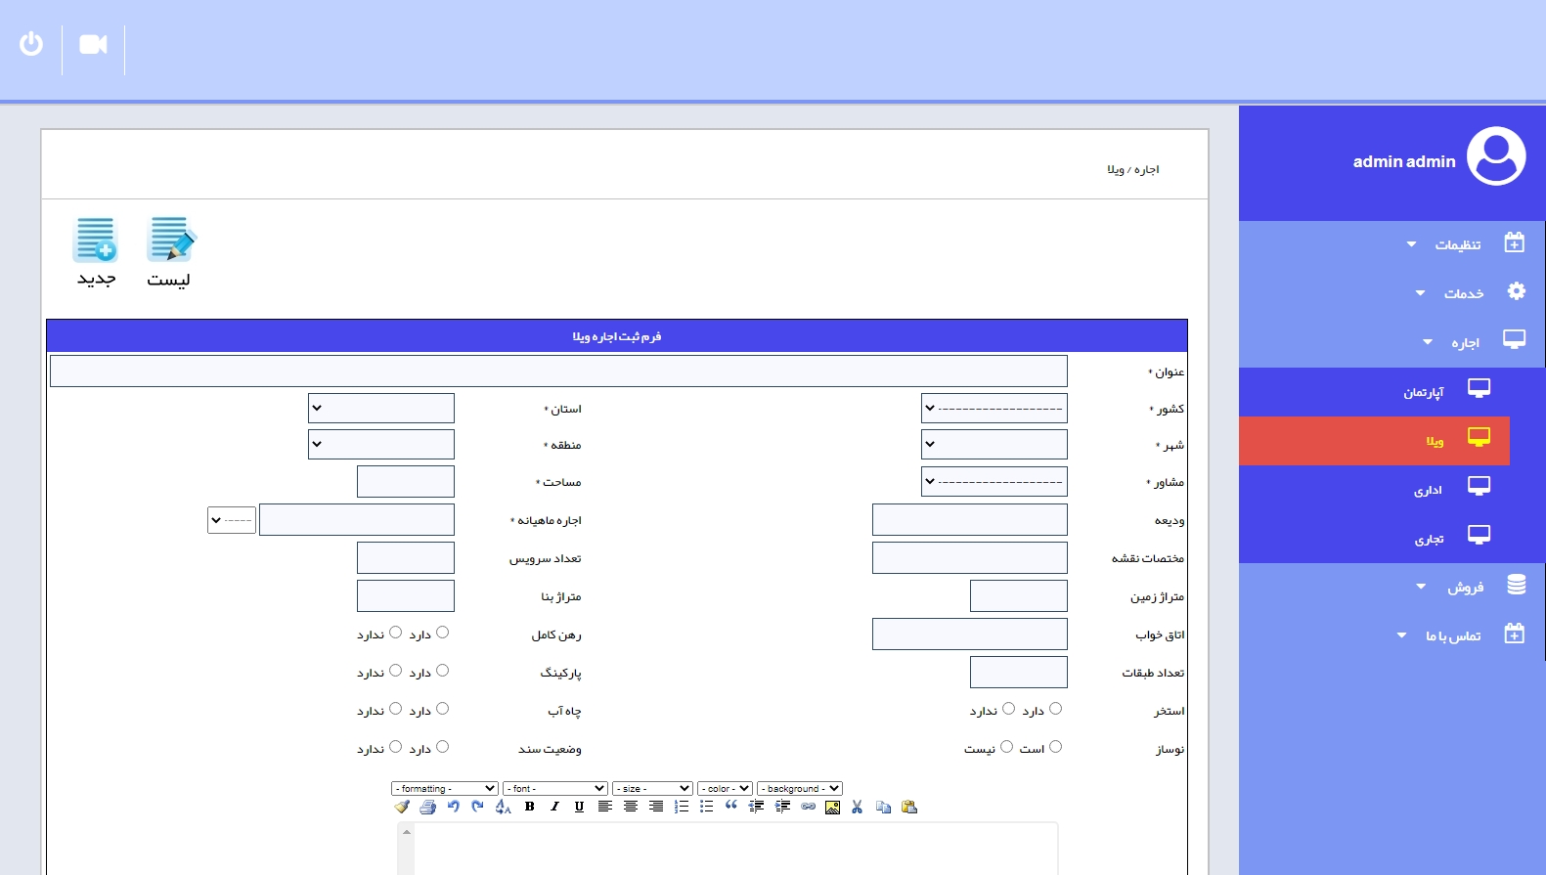This screenshot has height=875, width=1546.
Task: Open the کشور (country) dropdown
Action: [x=994, y=409]
